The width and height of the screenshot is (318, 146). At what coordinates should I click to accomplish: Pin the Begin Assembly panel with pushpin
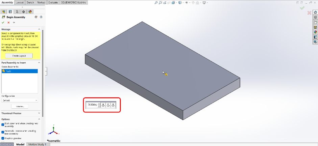14,23
